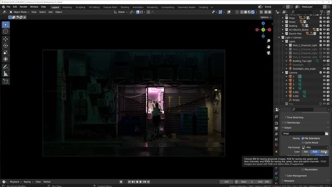Open the View Layer properties tab icon

pos(276,134)
